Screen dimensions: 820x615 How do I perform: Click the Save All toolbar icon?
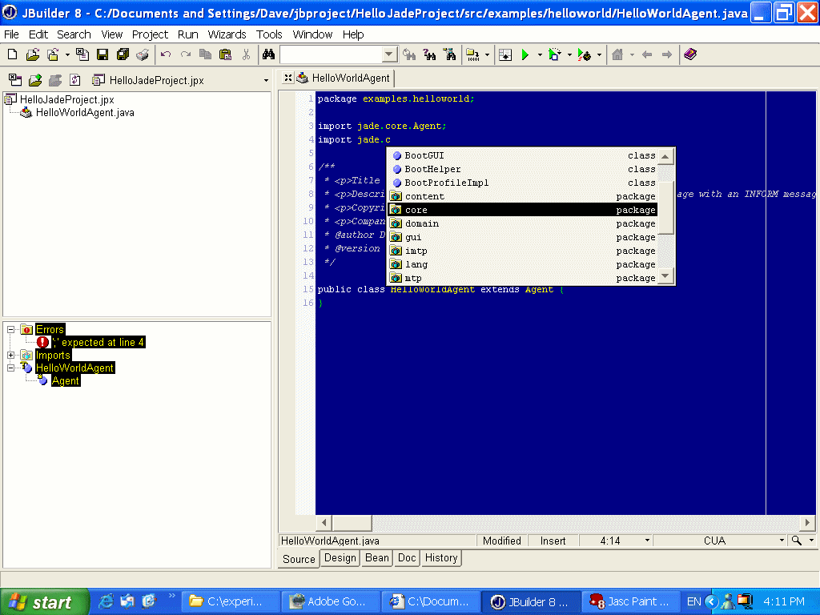pos(123,54)
